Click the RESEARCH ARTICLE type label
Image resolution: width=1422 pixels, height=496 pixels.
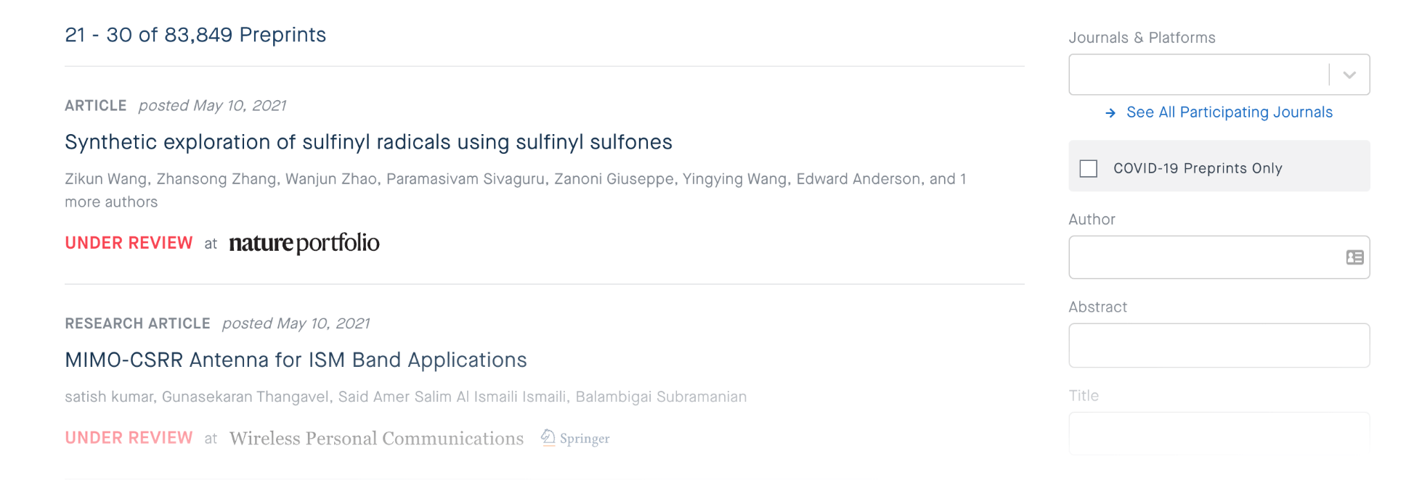coord(137,323)
